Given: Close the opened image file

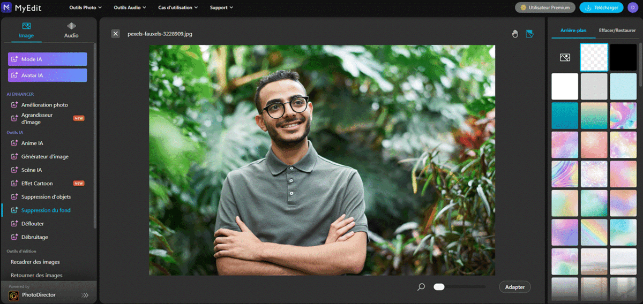Looking at the screenshot, I should point(115,34).
